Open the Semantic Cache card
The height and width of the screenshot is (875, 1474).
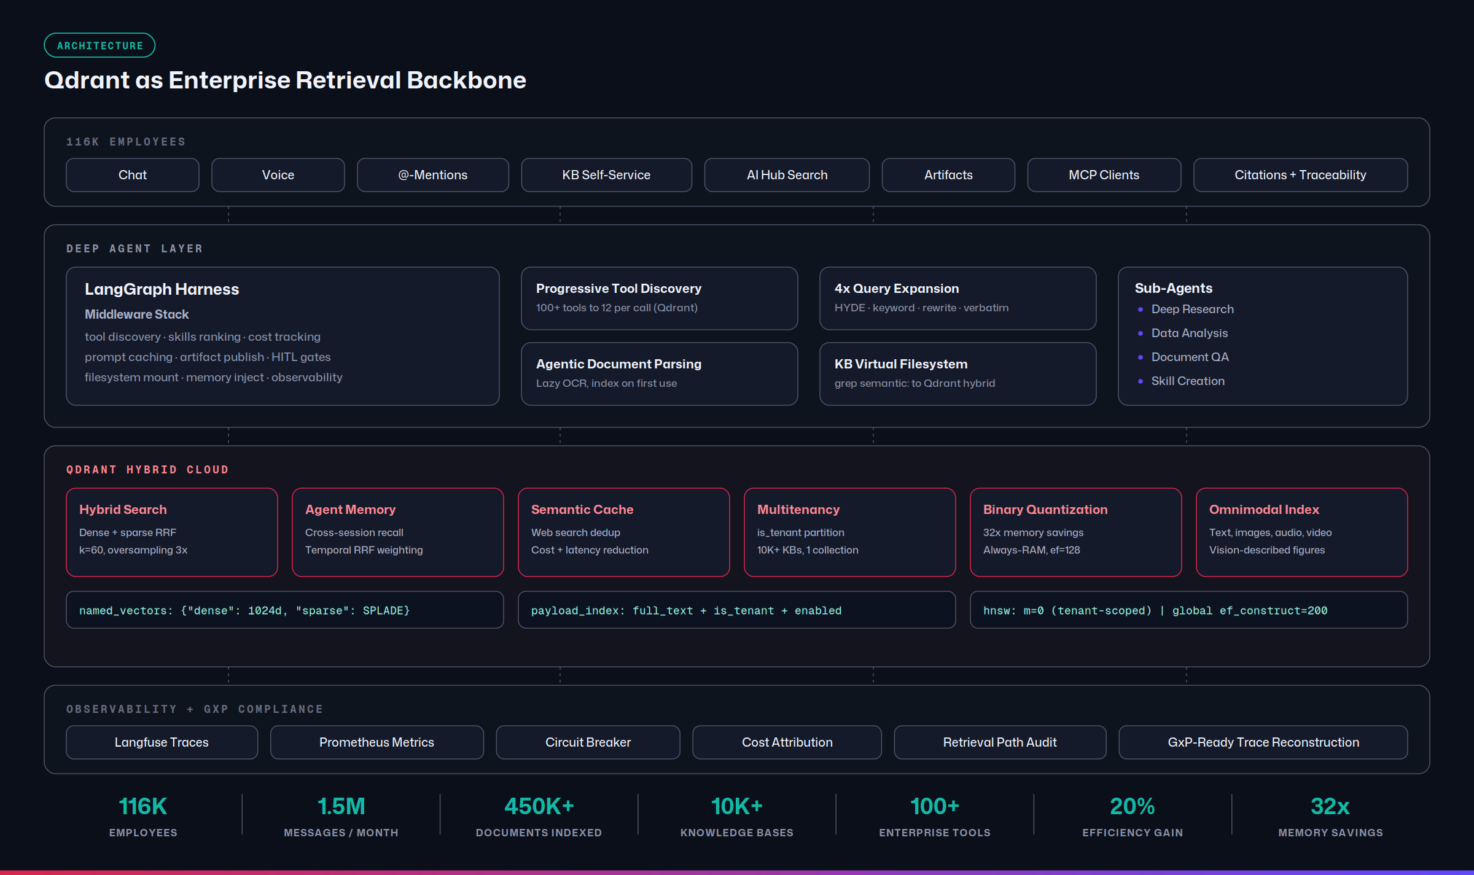pos(624,532)
